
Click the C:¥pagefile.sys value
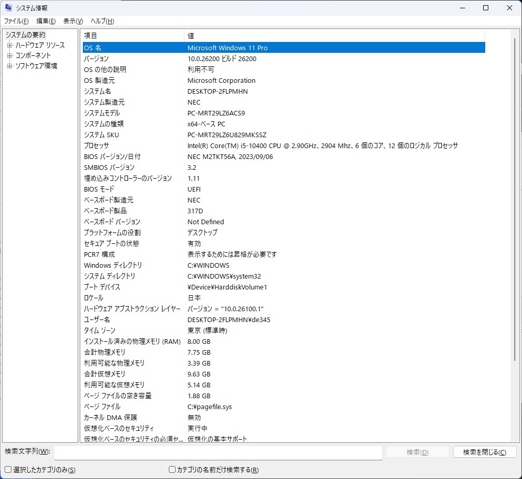click(209, 407)
